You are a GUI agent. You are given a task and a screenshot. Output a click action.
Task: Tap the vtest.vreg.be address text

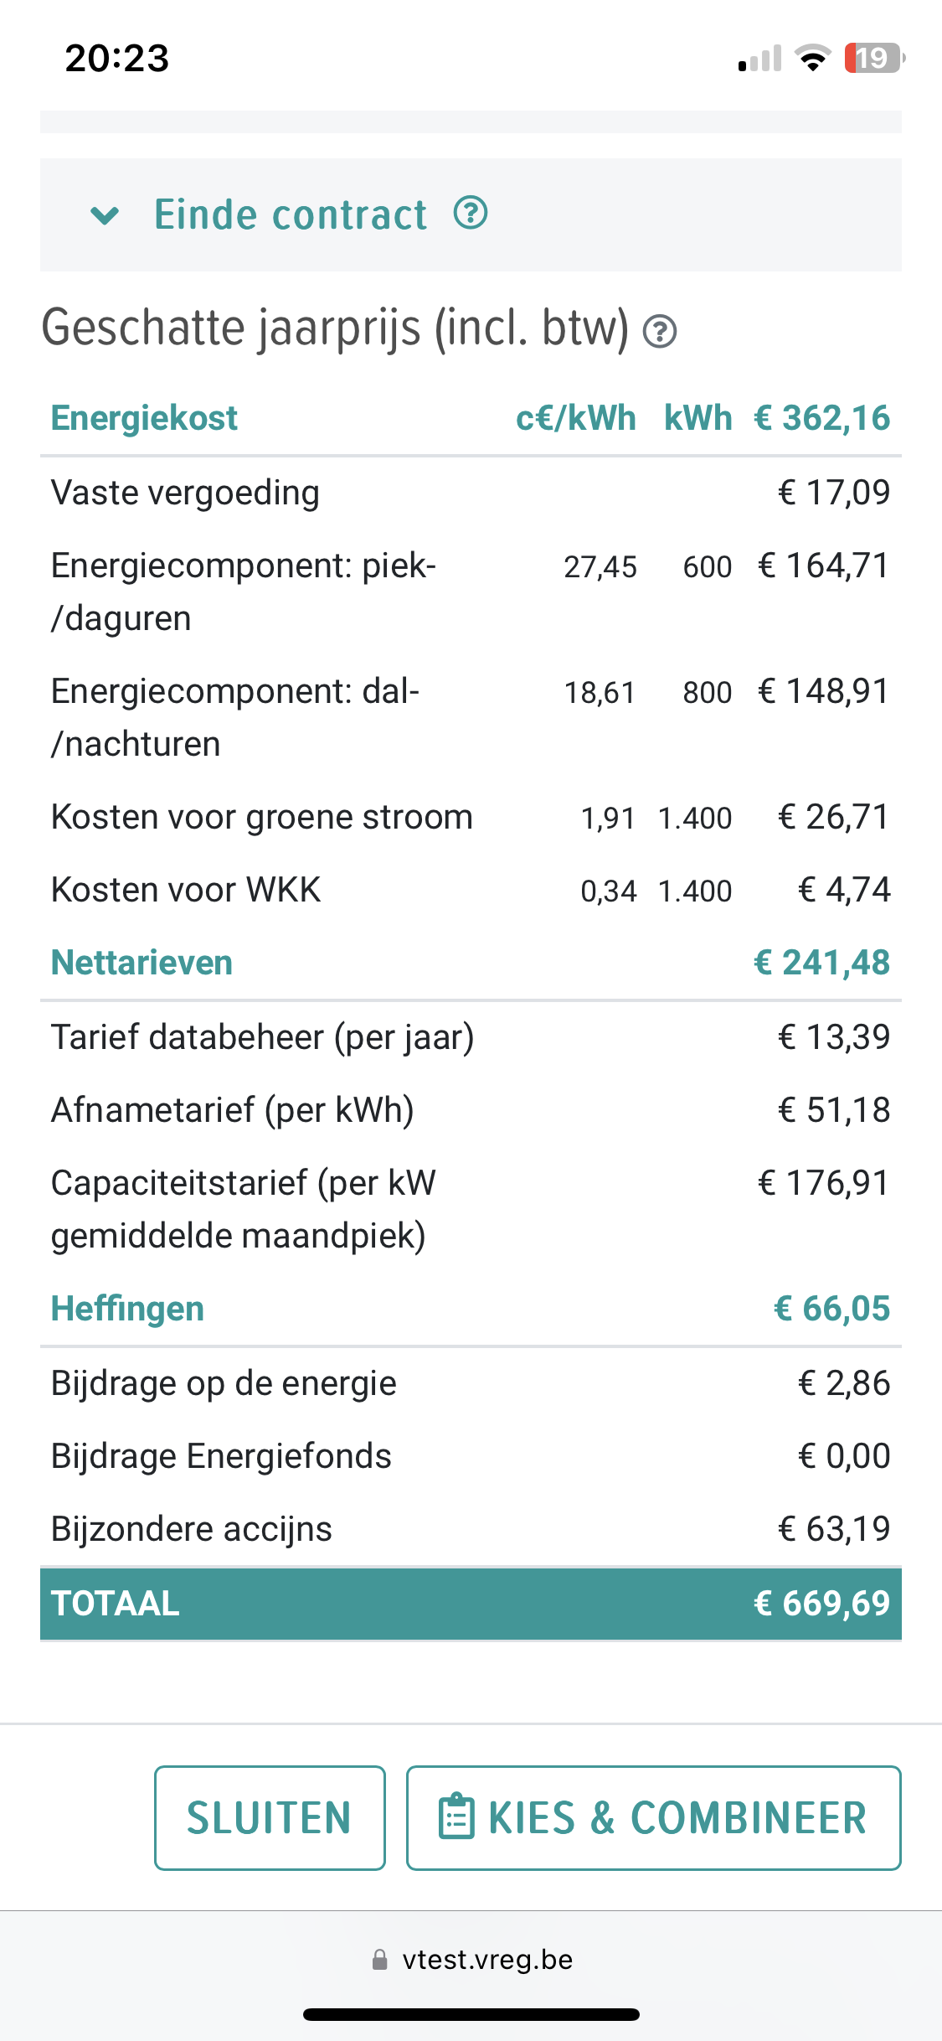[x=487, y=1960]
